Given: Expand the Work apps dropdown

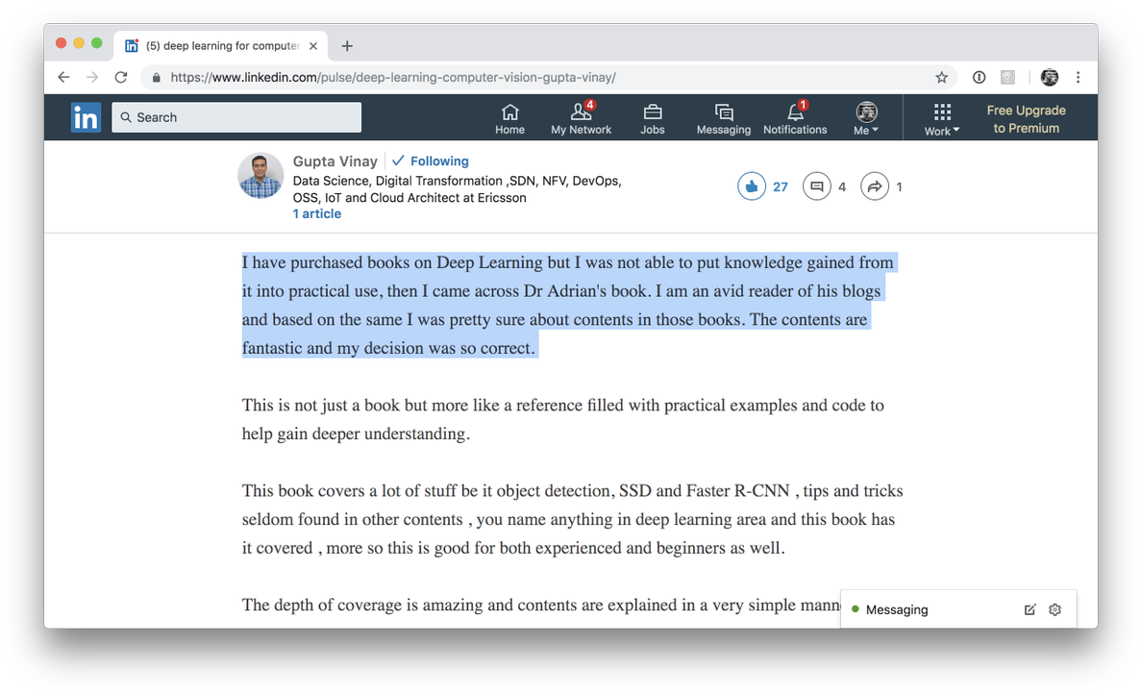Looking at the screenshot, I should (x=942, y=118).
